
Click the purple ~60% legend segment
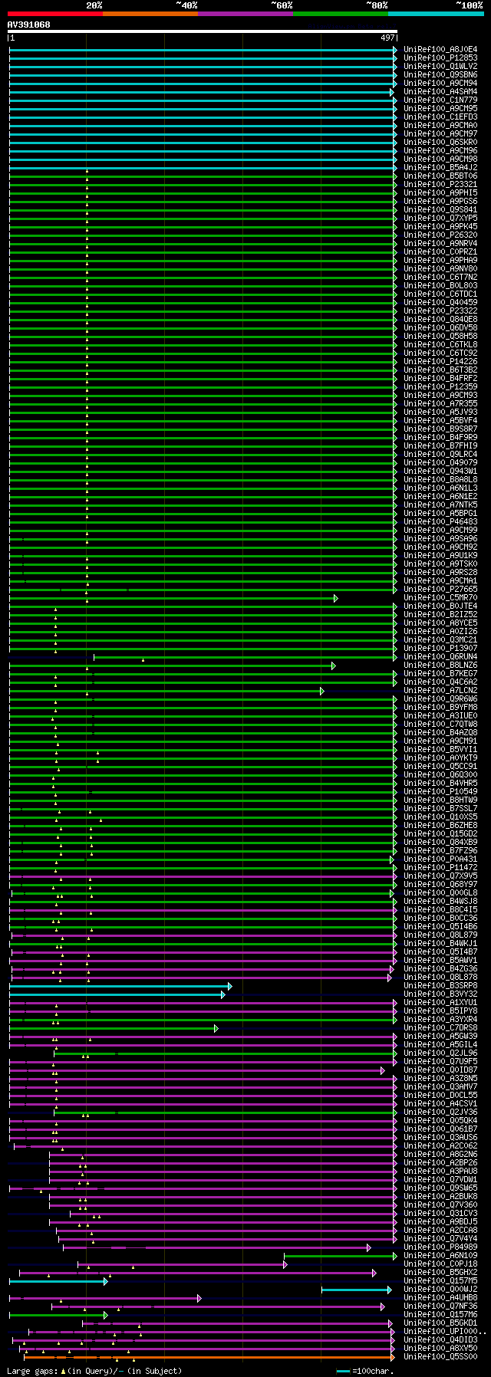coord(245,13)
